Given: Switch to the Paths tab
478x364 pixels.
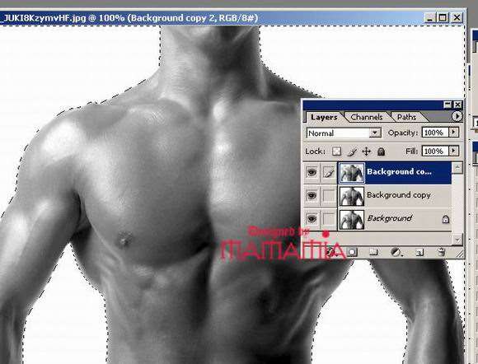Looking at the screenshot, I should (x=406, y=117).
